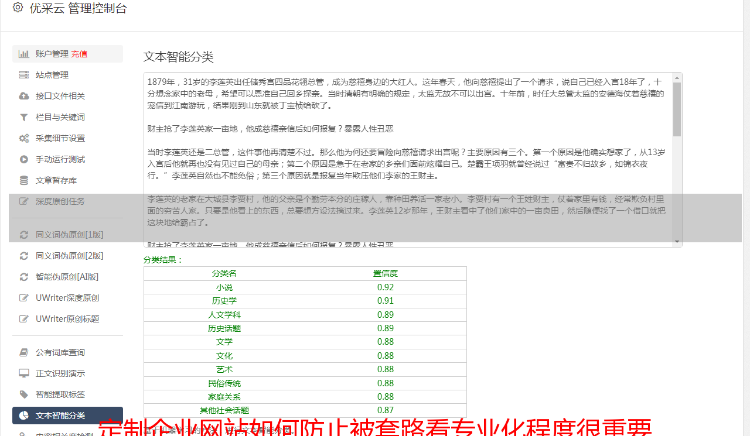Click the 家庭关系 category row
Viewport: 750px width, 436px height.
coord(305,397)
